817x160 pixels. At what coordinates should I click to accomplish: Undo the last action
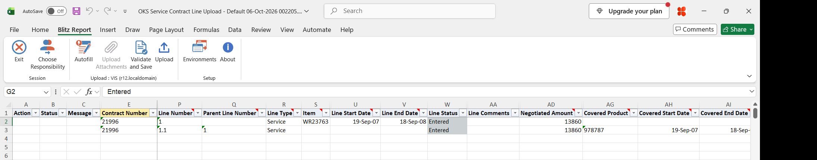89,11
